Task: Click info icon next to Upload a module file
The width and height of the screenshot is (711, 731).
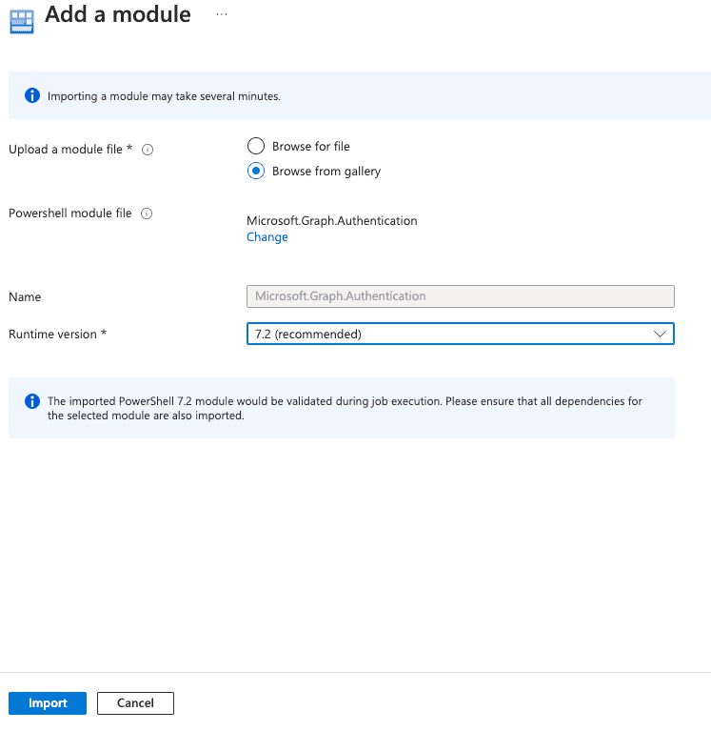Action: coord(148,150)
